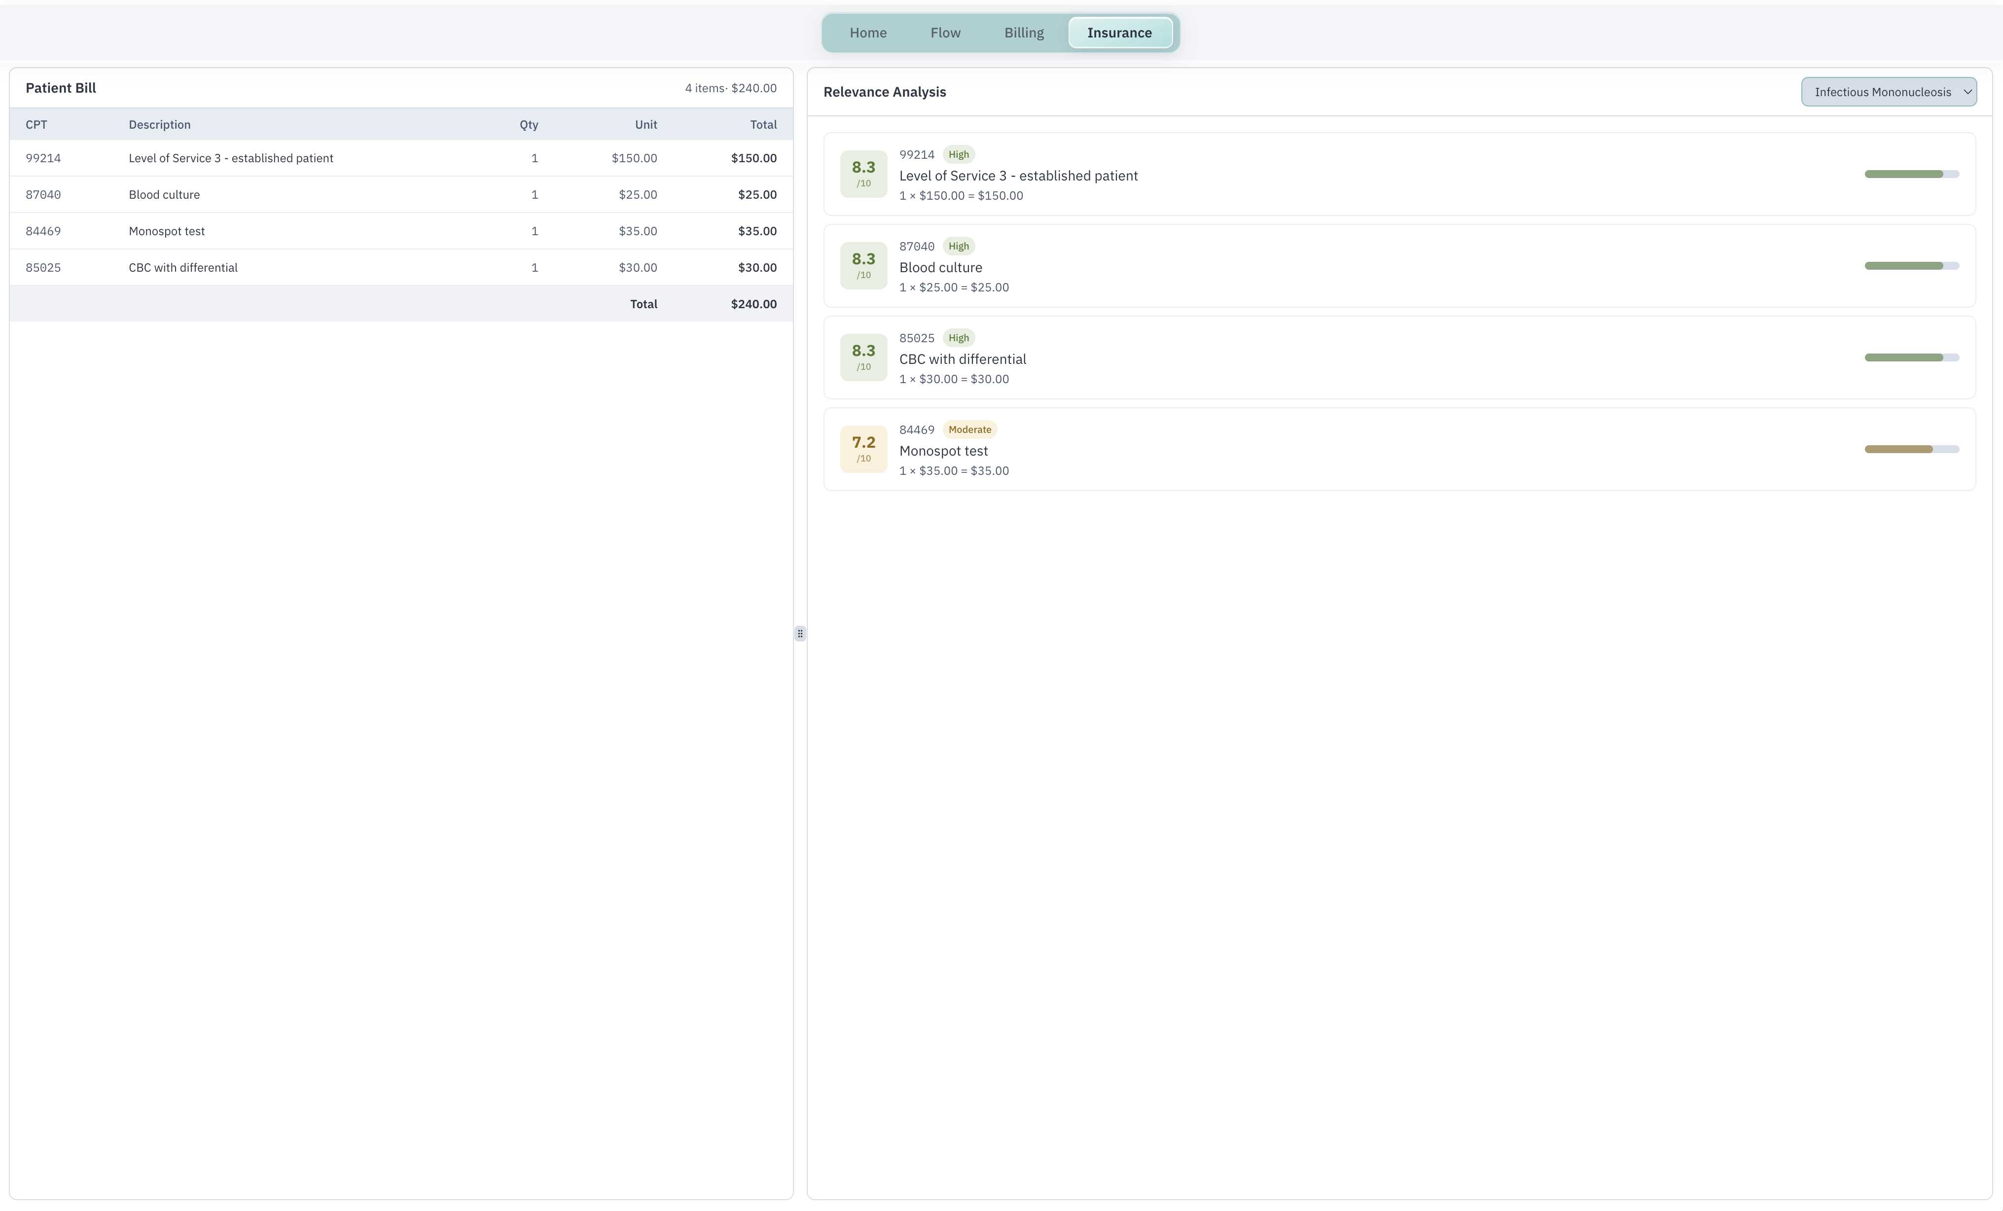Click the Moderate tag next to 84469

pyautogui.click(x=969, y=429)
